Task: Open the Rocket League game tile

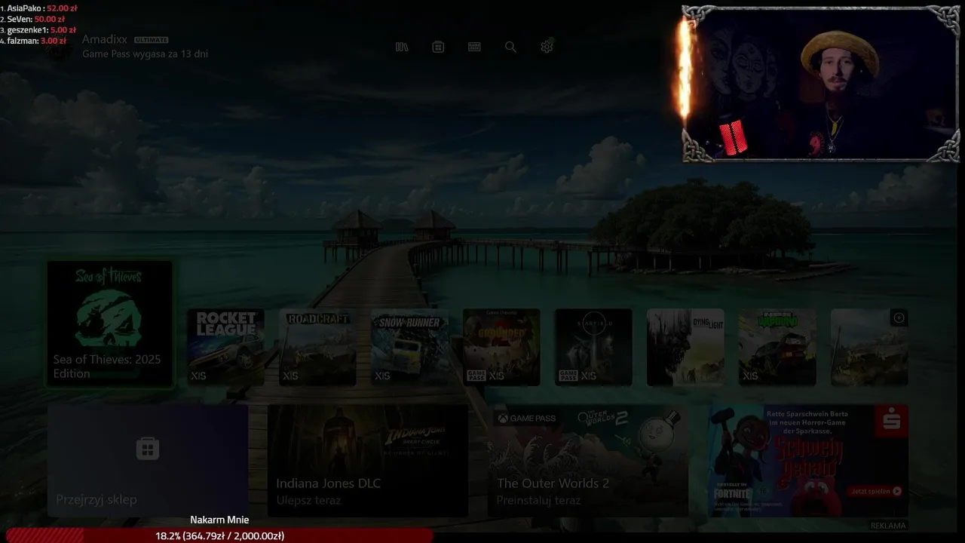Action: pyautogui.click(x=225, y=347)
